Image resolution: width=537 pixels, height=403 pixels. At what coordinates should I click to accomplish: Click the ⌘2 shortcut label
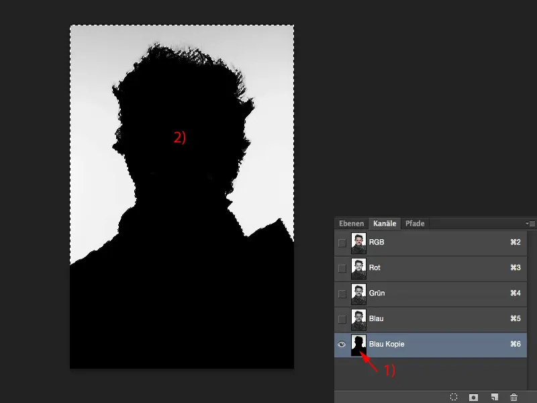(516, 242)
